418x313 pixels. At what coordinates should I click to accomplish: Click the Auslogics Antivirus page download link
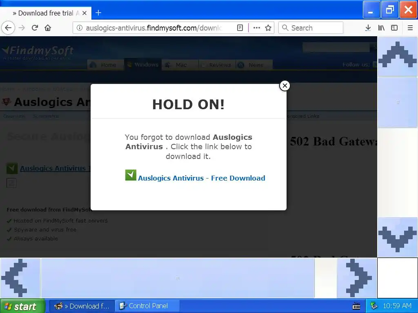pos(55,168)
